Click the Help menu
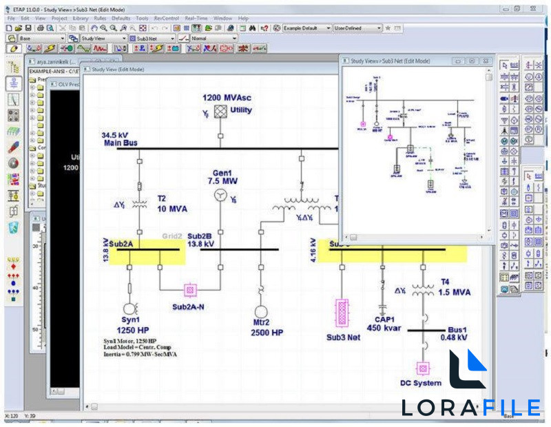The image size is (551, 427). coord(243,18)
